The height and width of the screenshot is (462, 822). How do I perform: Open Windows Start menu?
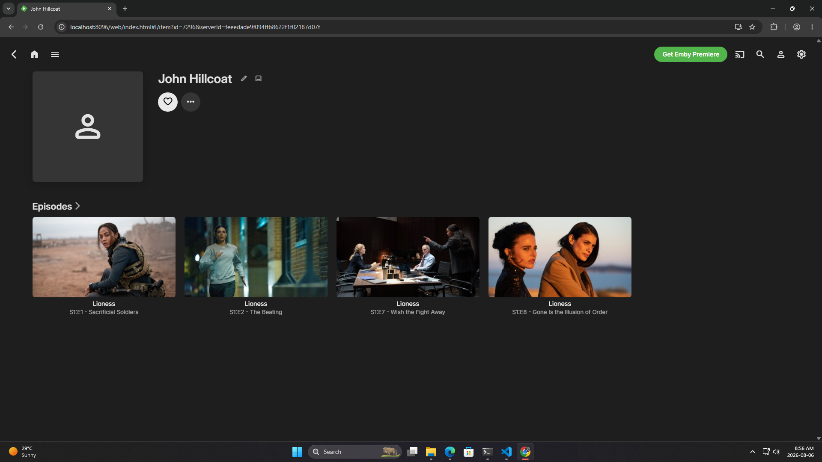pos(297,452)
